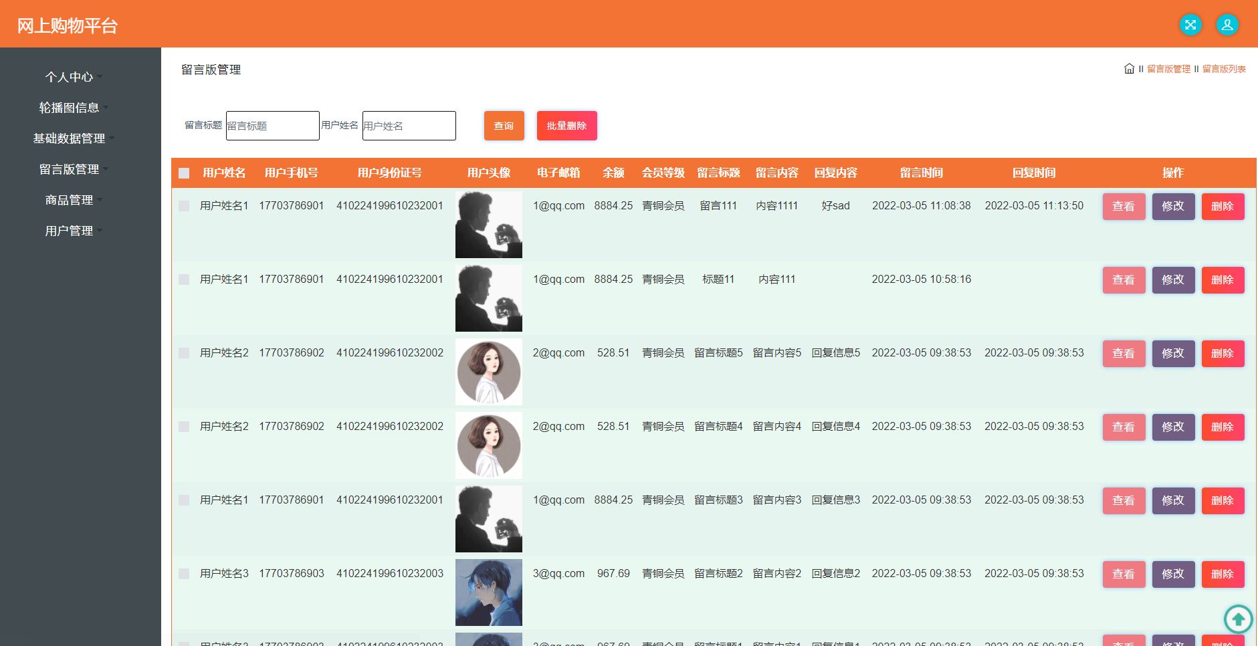The width and height of the screenshot is (1258, 646).
Task: Toggle the select-all checkbox in table header
Action: tap(184, 173)
